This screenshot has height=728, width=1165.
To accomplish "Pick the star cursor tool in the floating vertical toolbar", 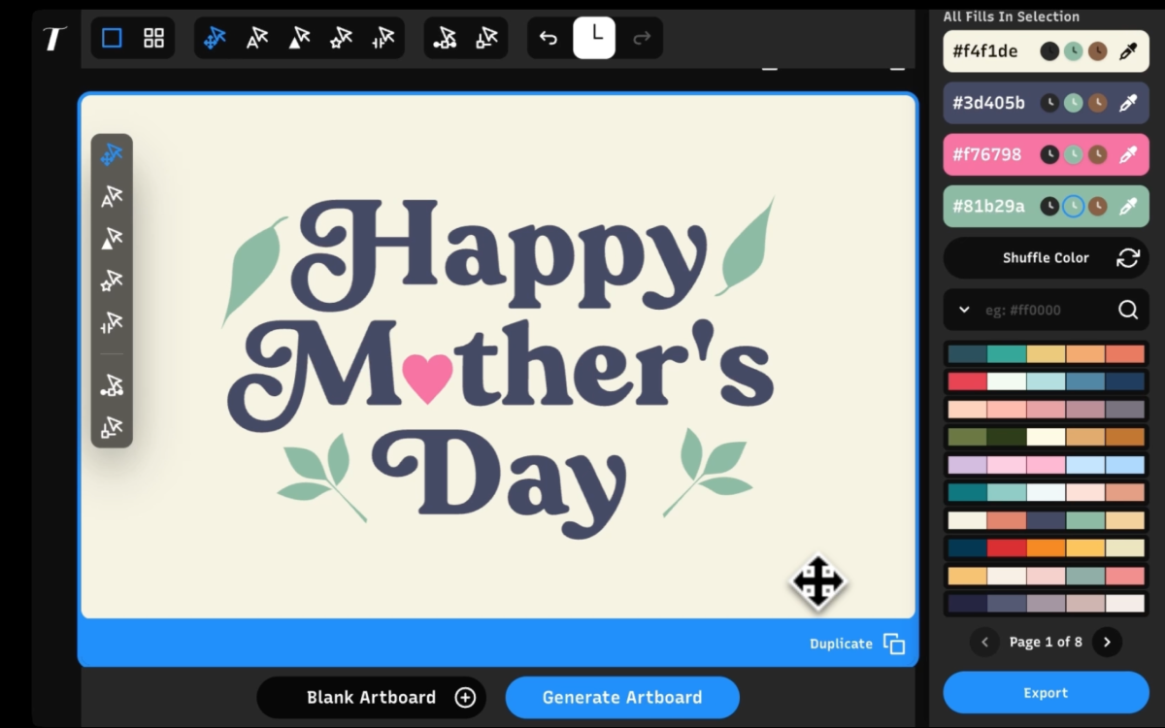I will point(112,281).
